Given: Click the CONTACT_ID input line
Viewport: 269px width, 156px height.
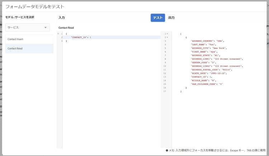Looking at the screenshot, I should point(112,37).
